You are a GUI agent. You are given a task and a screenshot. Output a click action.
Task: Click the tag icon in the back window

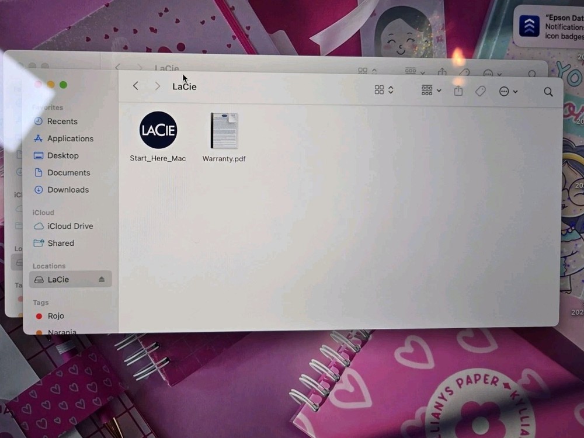coord(464,72)
